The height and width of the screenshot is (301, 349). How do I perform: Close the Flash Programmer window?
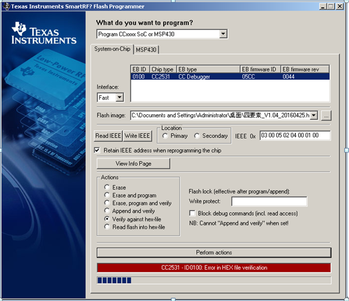pyautogui.click(x=340, y=6)
